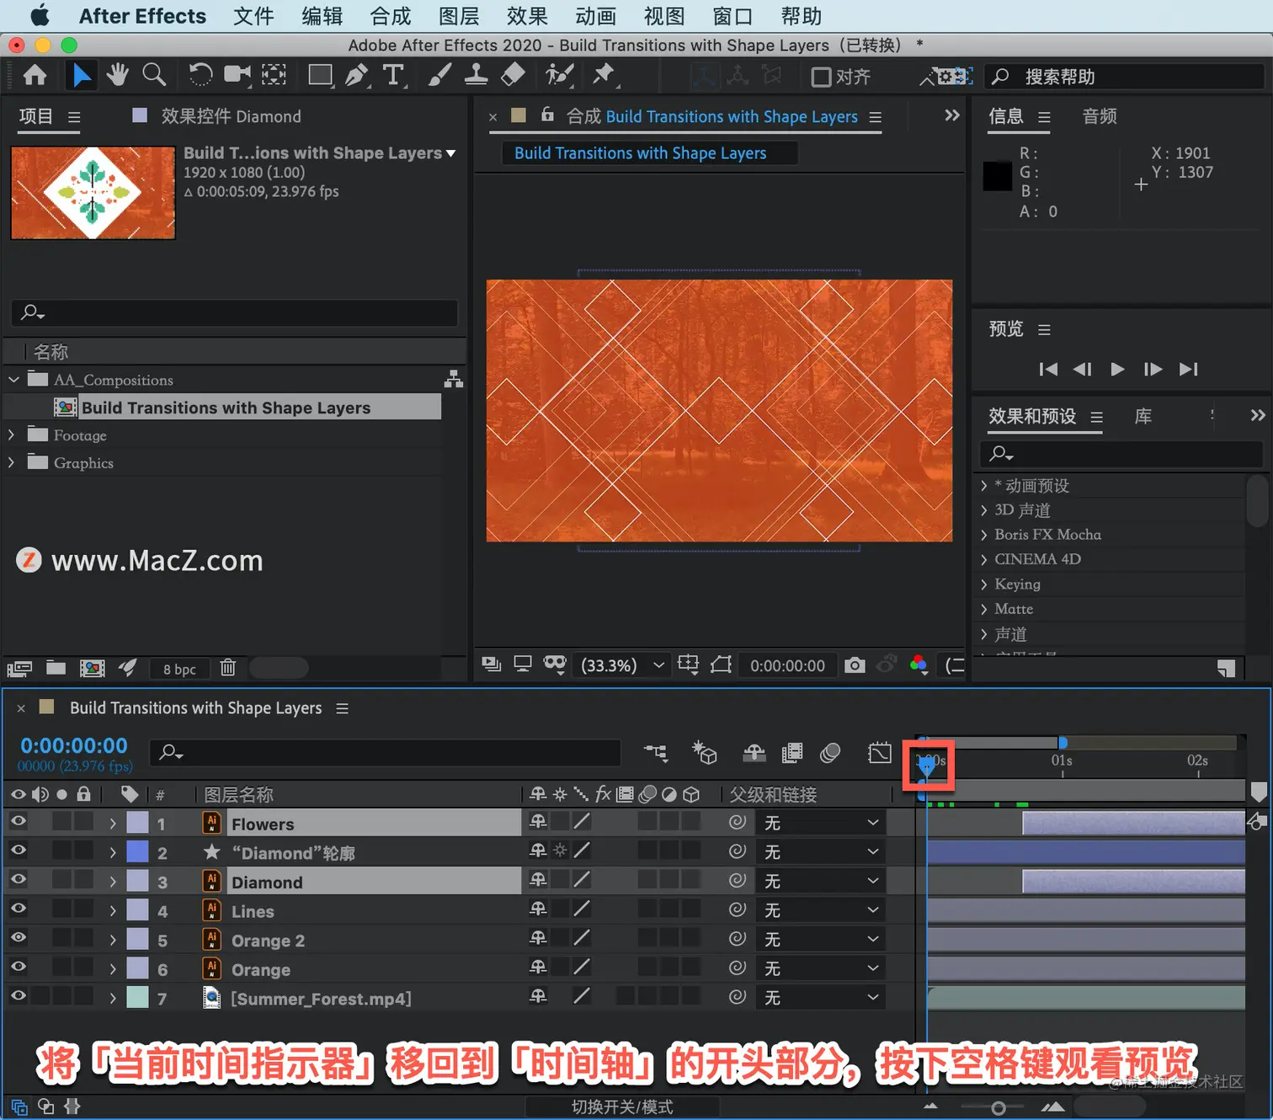1273x1120 pixels.
Task: Expand the Footage folder
Action: pos(12,435)
